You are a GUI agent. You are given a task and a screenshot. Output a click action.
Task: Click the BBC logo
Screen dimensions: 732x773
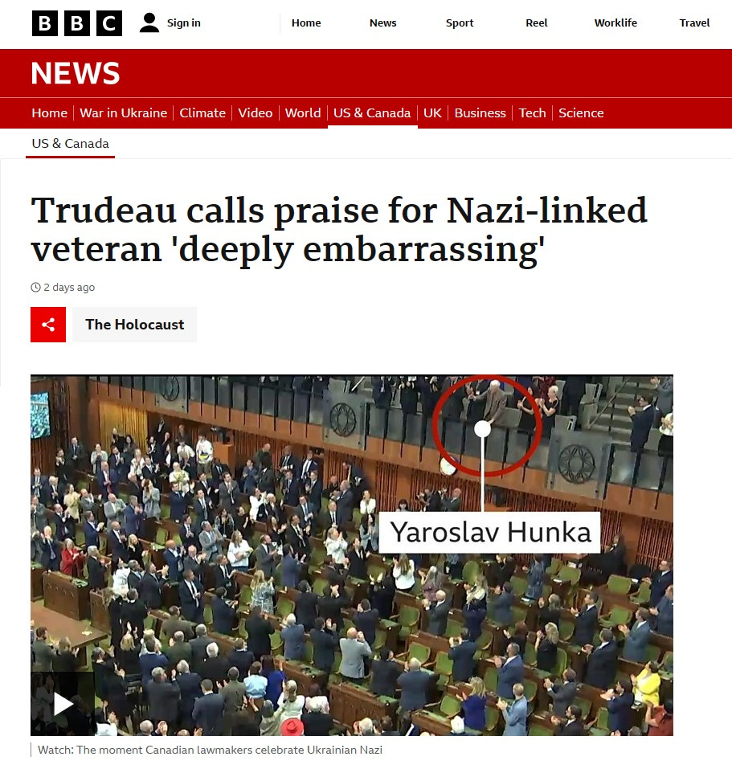[x=77, y=23]
